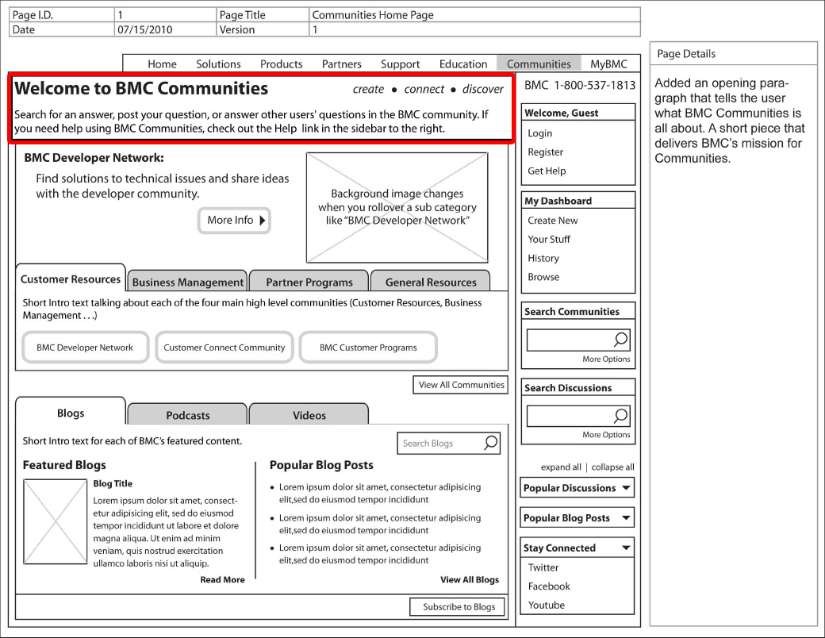Click the BMC Developer Network background image
The width and height of the screenshot is (825, 638).
[x=397, y=207]
